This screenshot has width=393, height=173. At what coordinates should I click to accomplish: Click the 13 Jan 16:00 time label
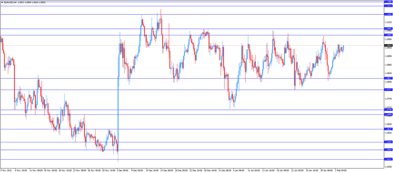[268, 171]
